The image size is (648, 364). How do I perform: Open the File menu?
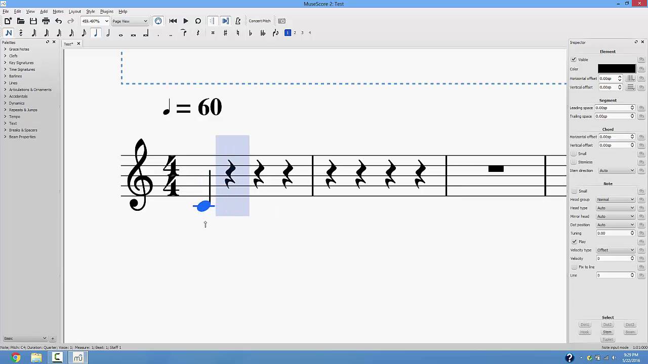pos(6,11)
